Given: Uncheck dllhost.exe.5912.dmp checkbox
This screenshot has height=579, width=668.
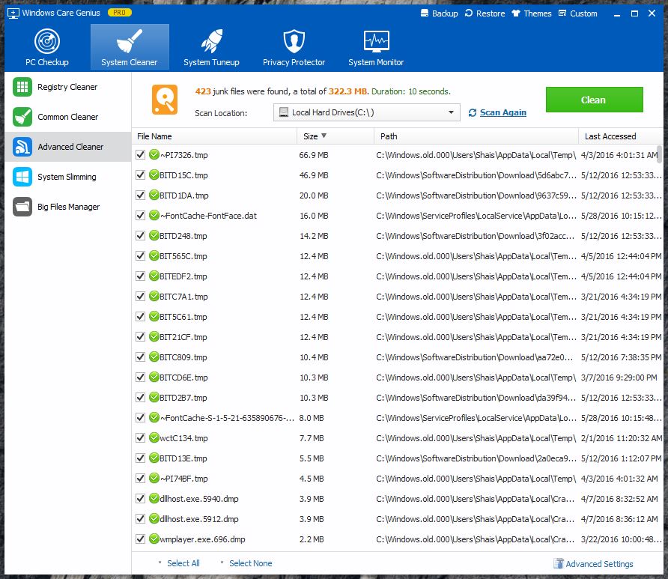Looking at the screenshot, I should 140,519.
